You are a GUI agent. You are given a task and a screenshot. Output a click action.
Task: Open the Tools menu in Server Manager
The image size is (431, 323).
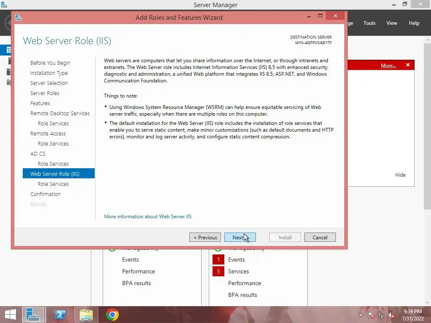(x=370, y=23)
